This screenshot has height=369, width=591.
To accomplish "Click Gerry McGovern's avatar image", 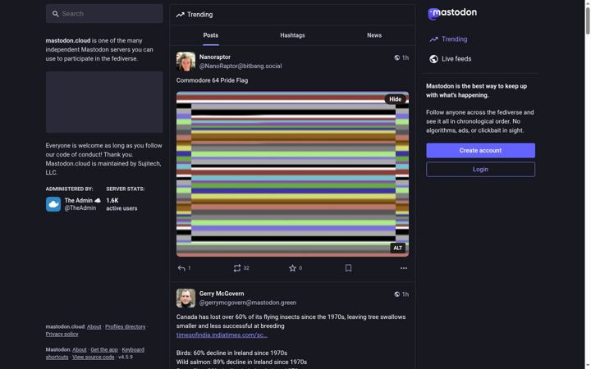I will (186, 298).
